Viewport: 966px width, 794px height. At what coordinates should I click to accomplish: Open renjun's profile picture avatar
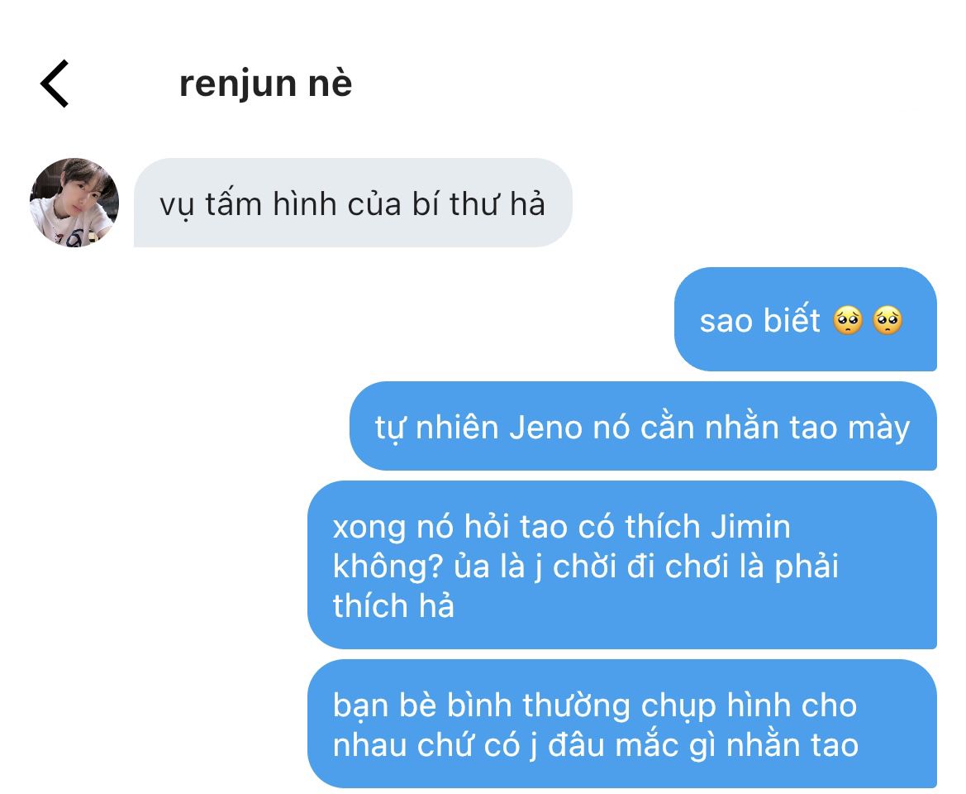pyautogui.click(x=74, y=203)
